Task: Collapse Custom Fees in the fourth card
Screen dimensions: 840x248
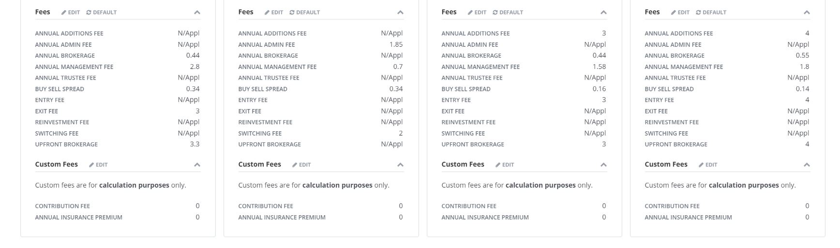Action: click(807, 165)
